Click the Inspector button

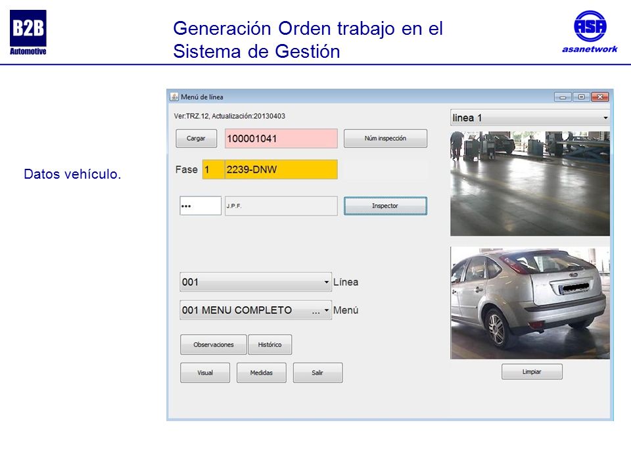coord(385,206)
